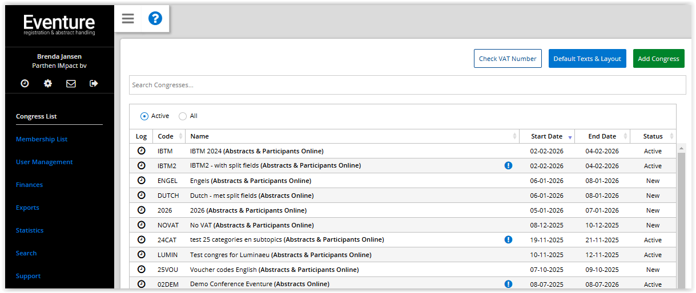This screenshot has width=696, height=293.
Task: Click the Add Congress button
Action: (x=658, y=59)
